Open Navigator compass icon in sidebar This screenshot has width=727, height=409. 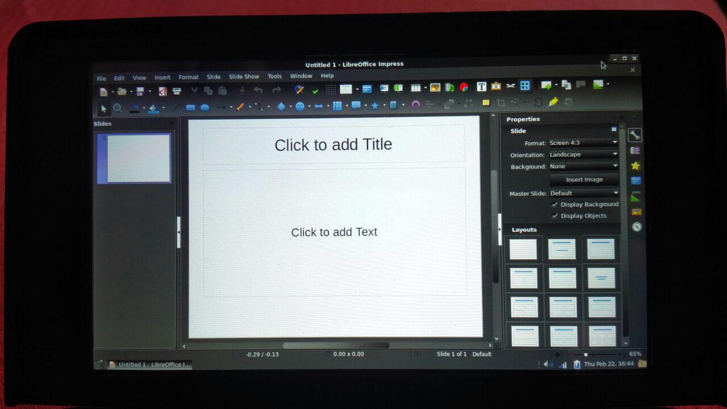(x=636, y=227)
